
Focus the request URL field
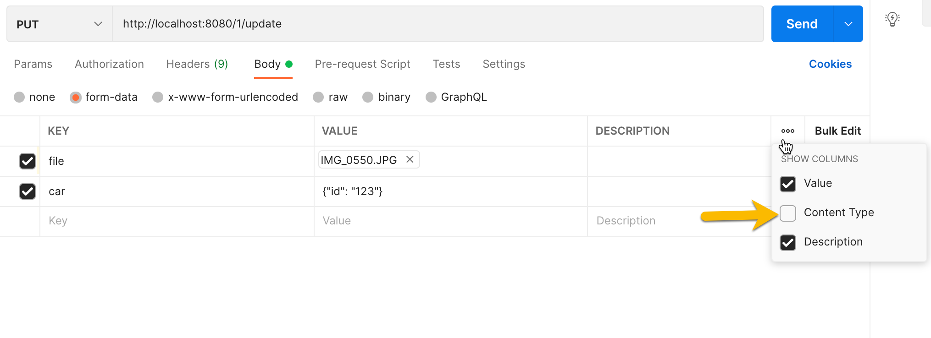point(438,24)
